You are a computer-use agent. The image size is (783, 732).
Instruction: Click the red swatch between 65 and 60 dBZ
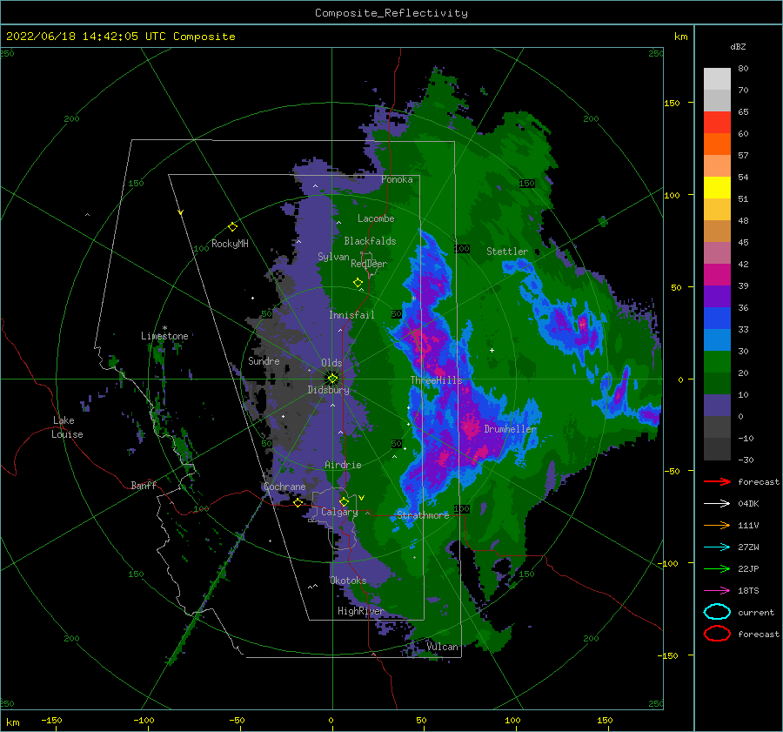(717, 123)
